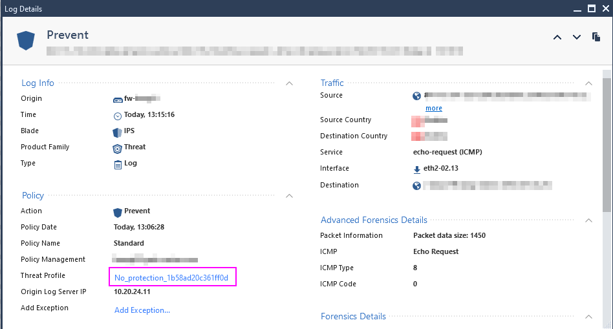Viewport: 613px width, 329px height.
Task: Click the blue Prevent shield icon in header
Action: [x=26, y=40]
